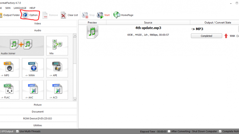Screen dimensions: 239x134
Task: Collapse the Audio category
Action: (38, 30)
